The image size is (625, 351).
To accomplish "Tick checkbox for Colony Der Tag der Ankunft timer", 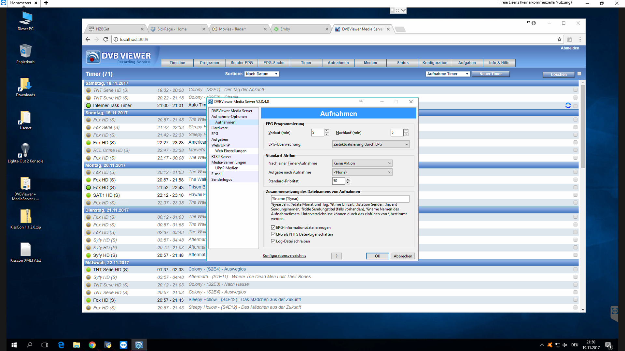I will (575, 90).
